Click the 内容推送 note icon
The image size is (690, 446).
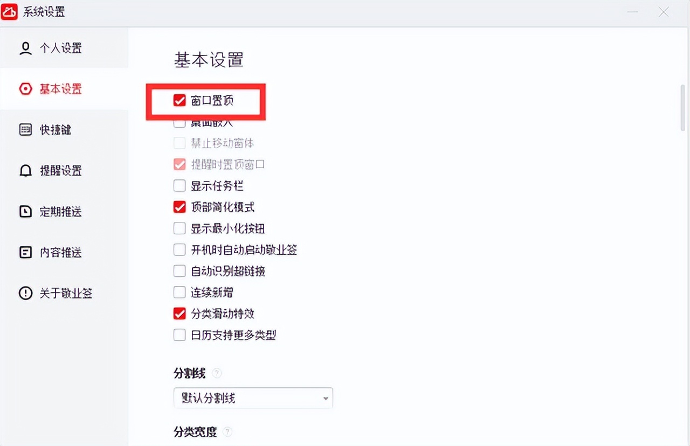point(25,252)
